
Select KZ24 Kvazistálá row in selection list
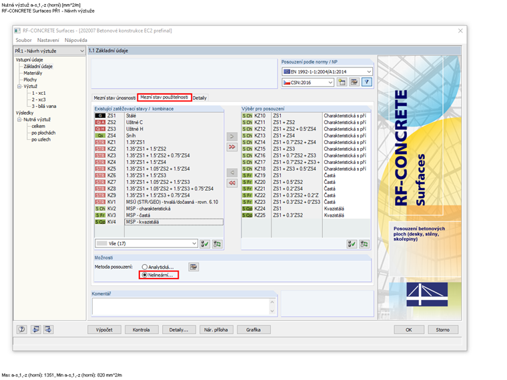coord(306,209)
